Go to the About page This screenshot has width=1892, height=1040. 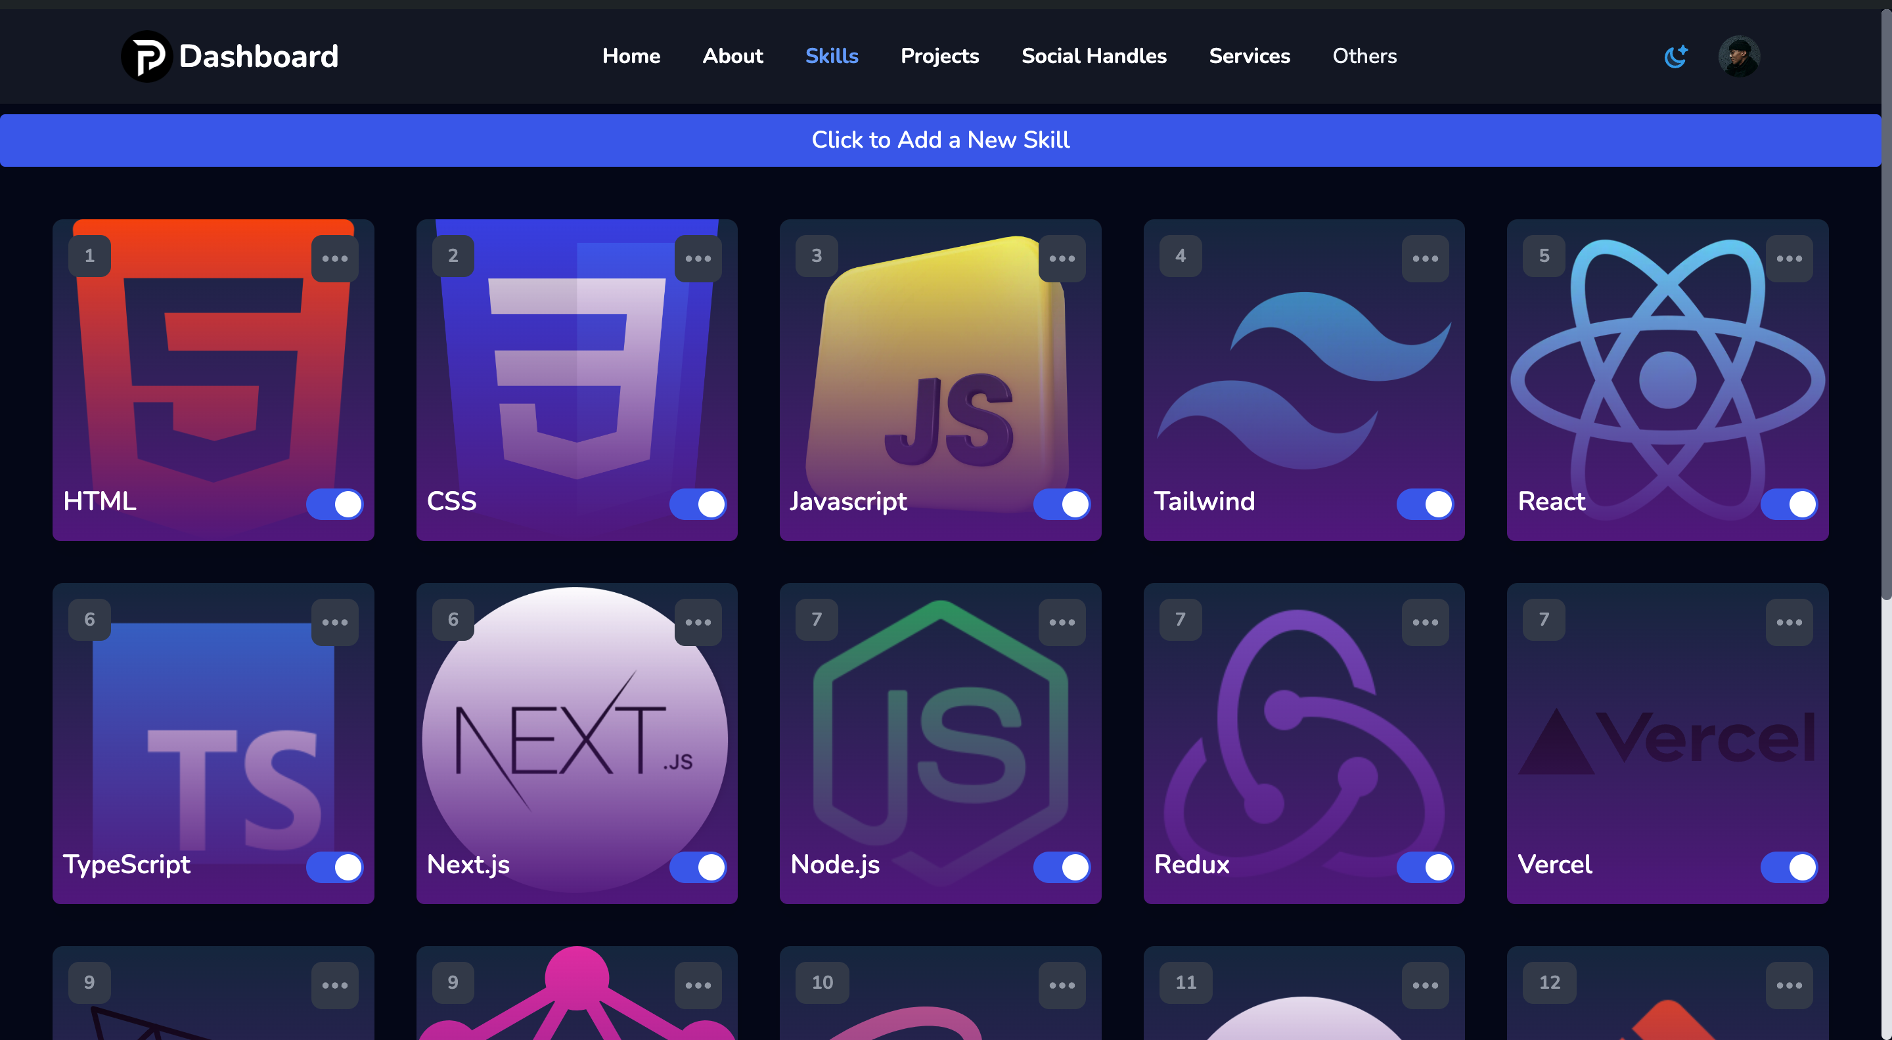click(x=732, y=56)
